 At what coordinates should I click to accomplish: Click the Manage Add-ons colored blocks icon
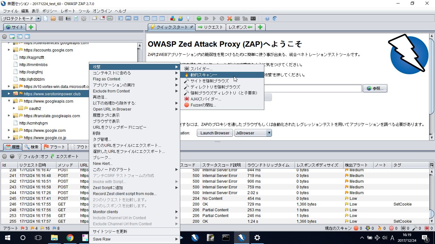[173, 18]
